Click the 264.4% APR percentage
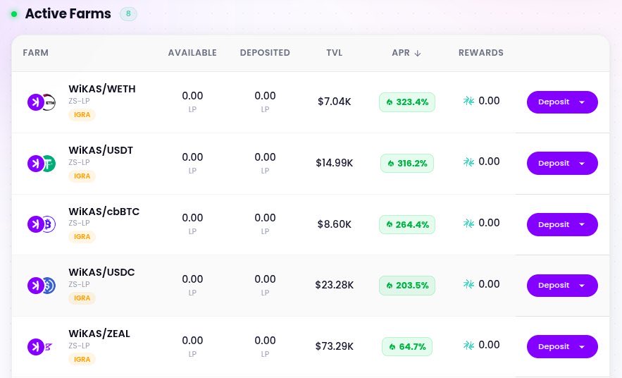The height and width of the screenshot is (378, 622). pos(412,225)
